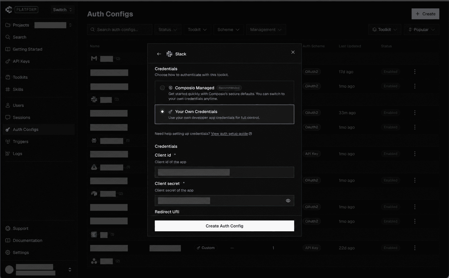Image resolution: width=449 pixels, height=278 pixels.
Task: Close the Slack credentials dialog
Action: click(293, 52)
